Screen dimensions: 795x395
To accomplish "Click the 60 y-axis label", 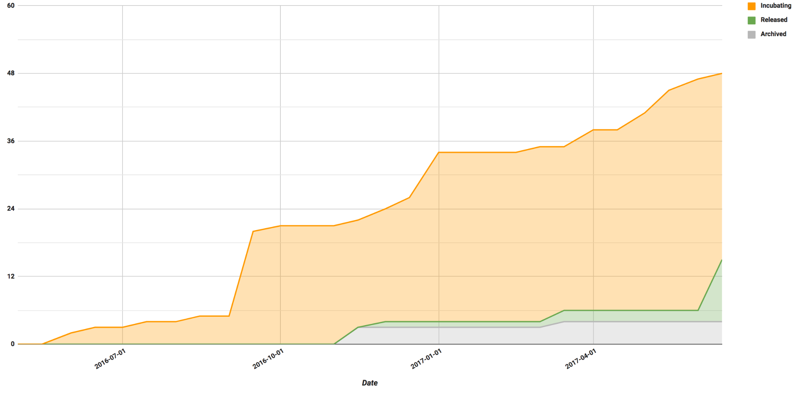I will (11, 6).
